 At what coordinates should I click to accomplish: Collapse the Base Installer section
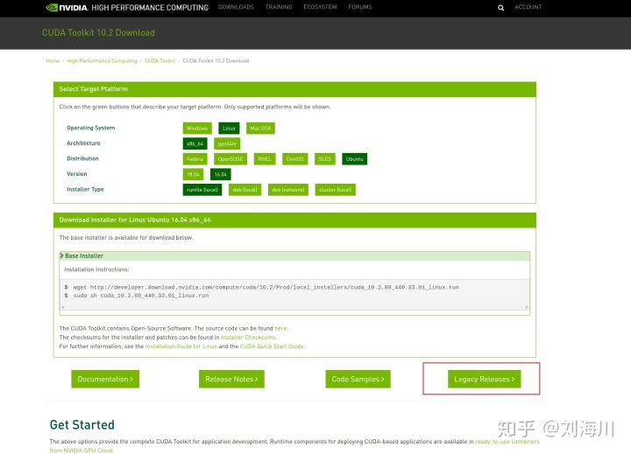coord(294,256)
